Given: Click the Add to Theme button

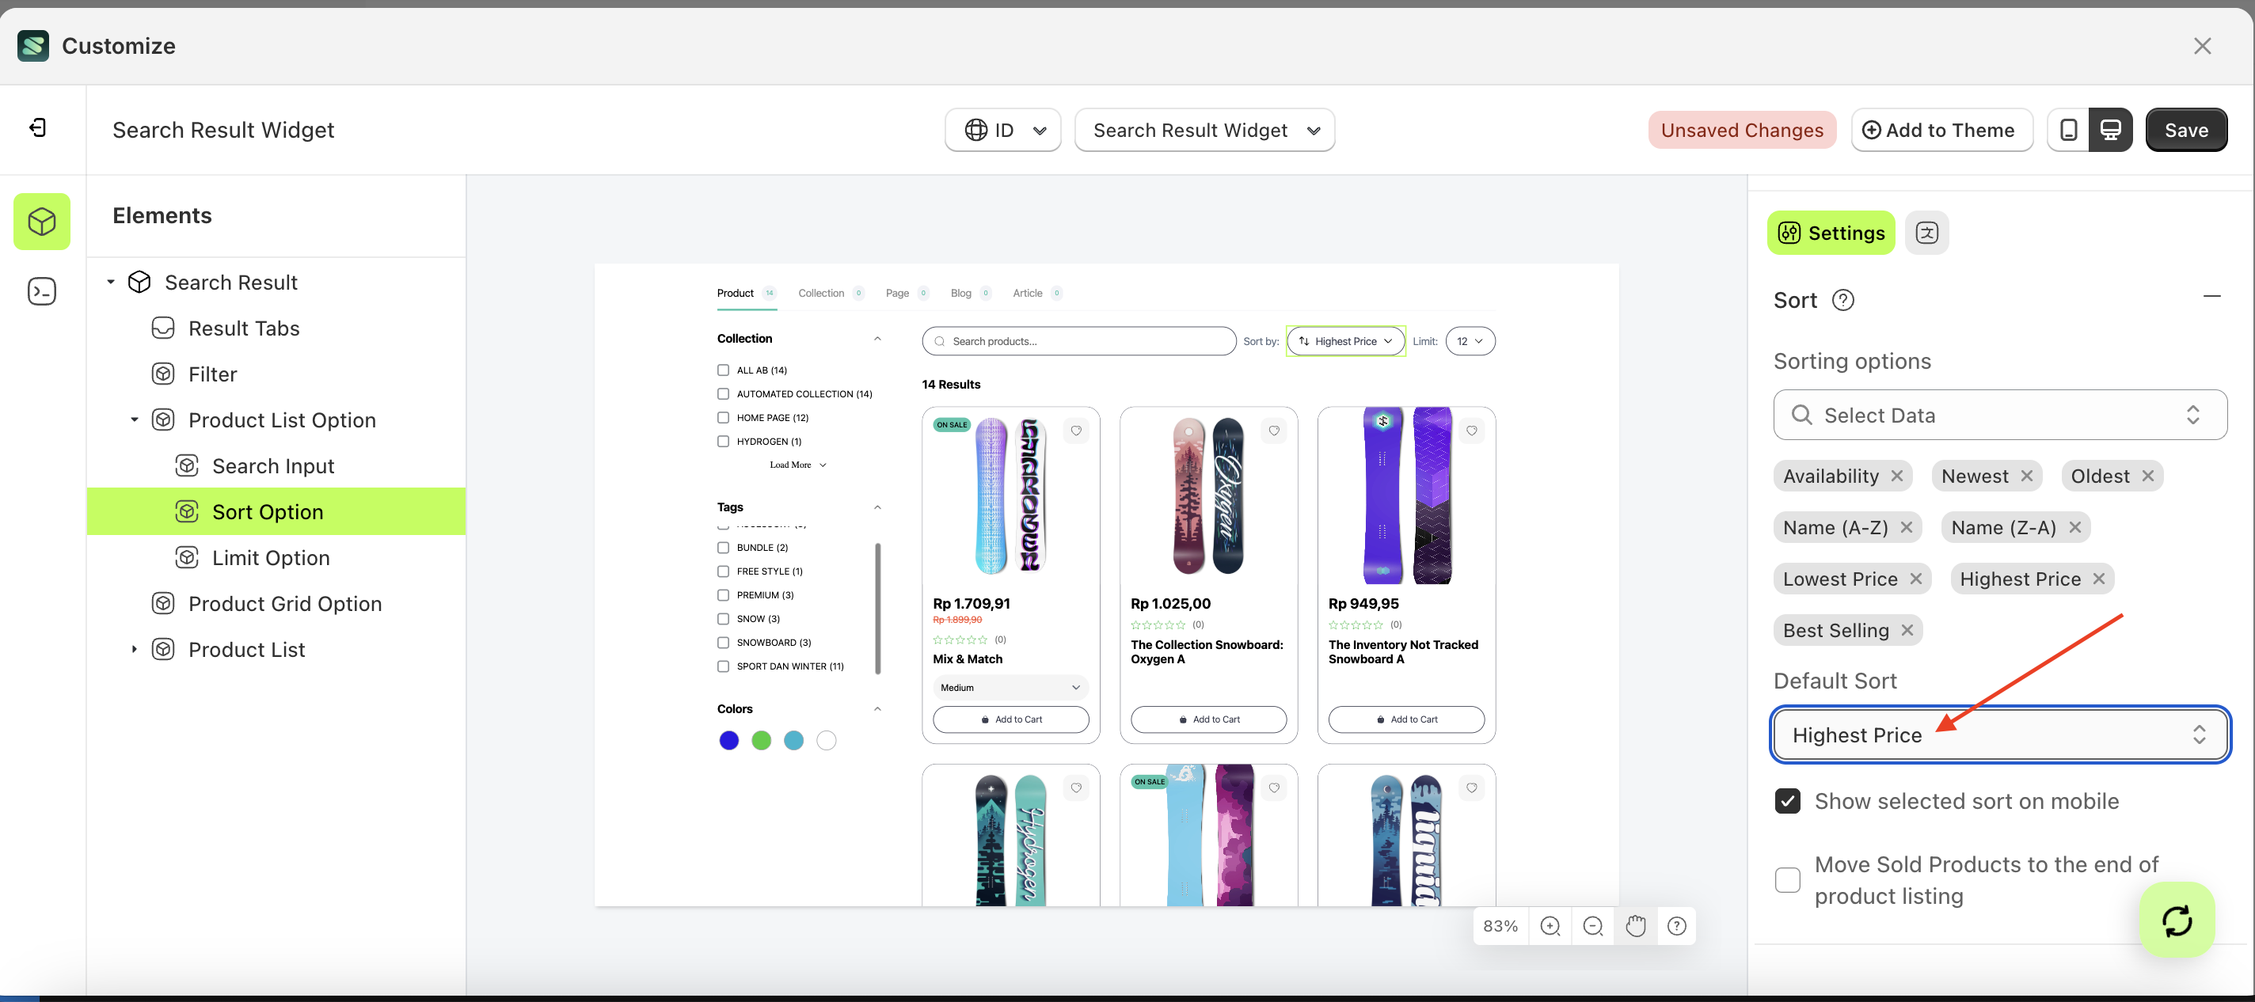Looking at the screenshot, I should (x=1941, y=131).
